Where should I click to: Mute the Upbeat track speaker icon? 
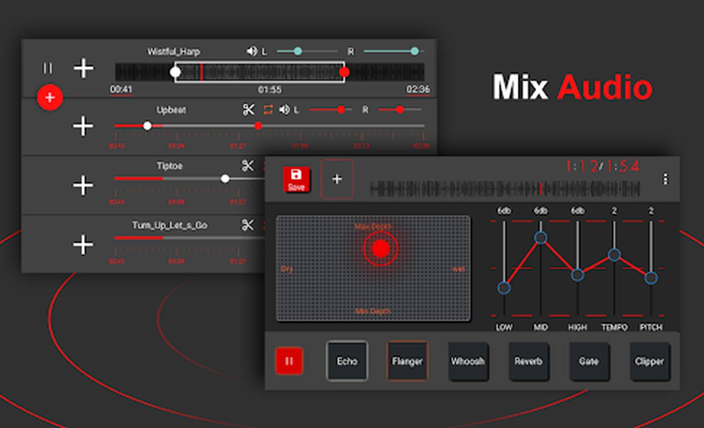pos(284,110)
